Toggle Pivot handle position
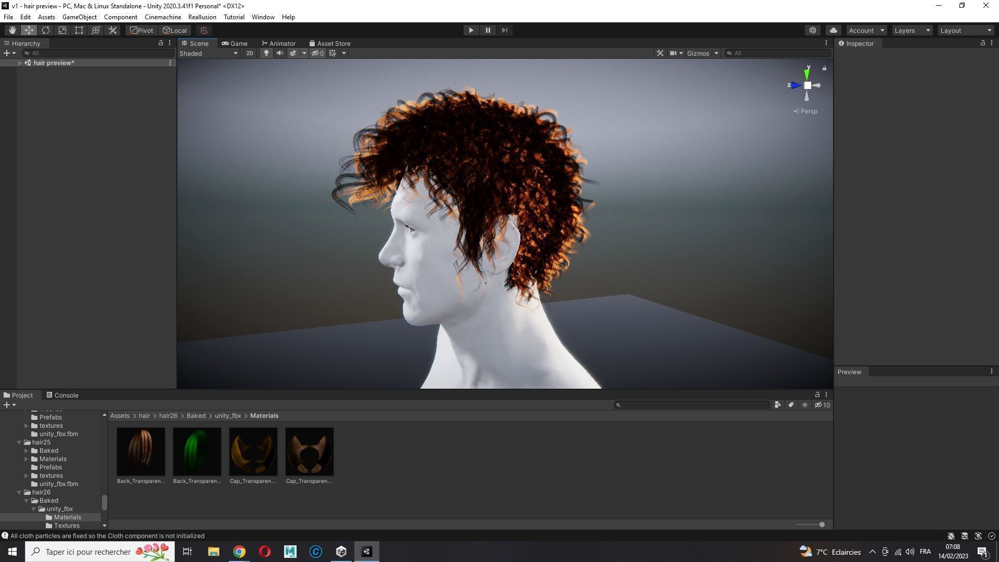Screen dimensions: 999x562 [x=142, y=30]
